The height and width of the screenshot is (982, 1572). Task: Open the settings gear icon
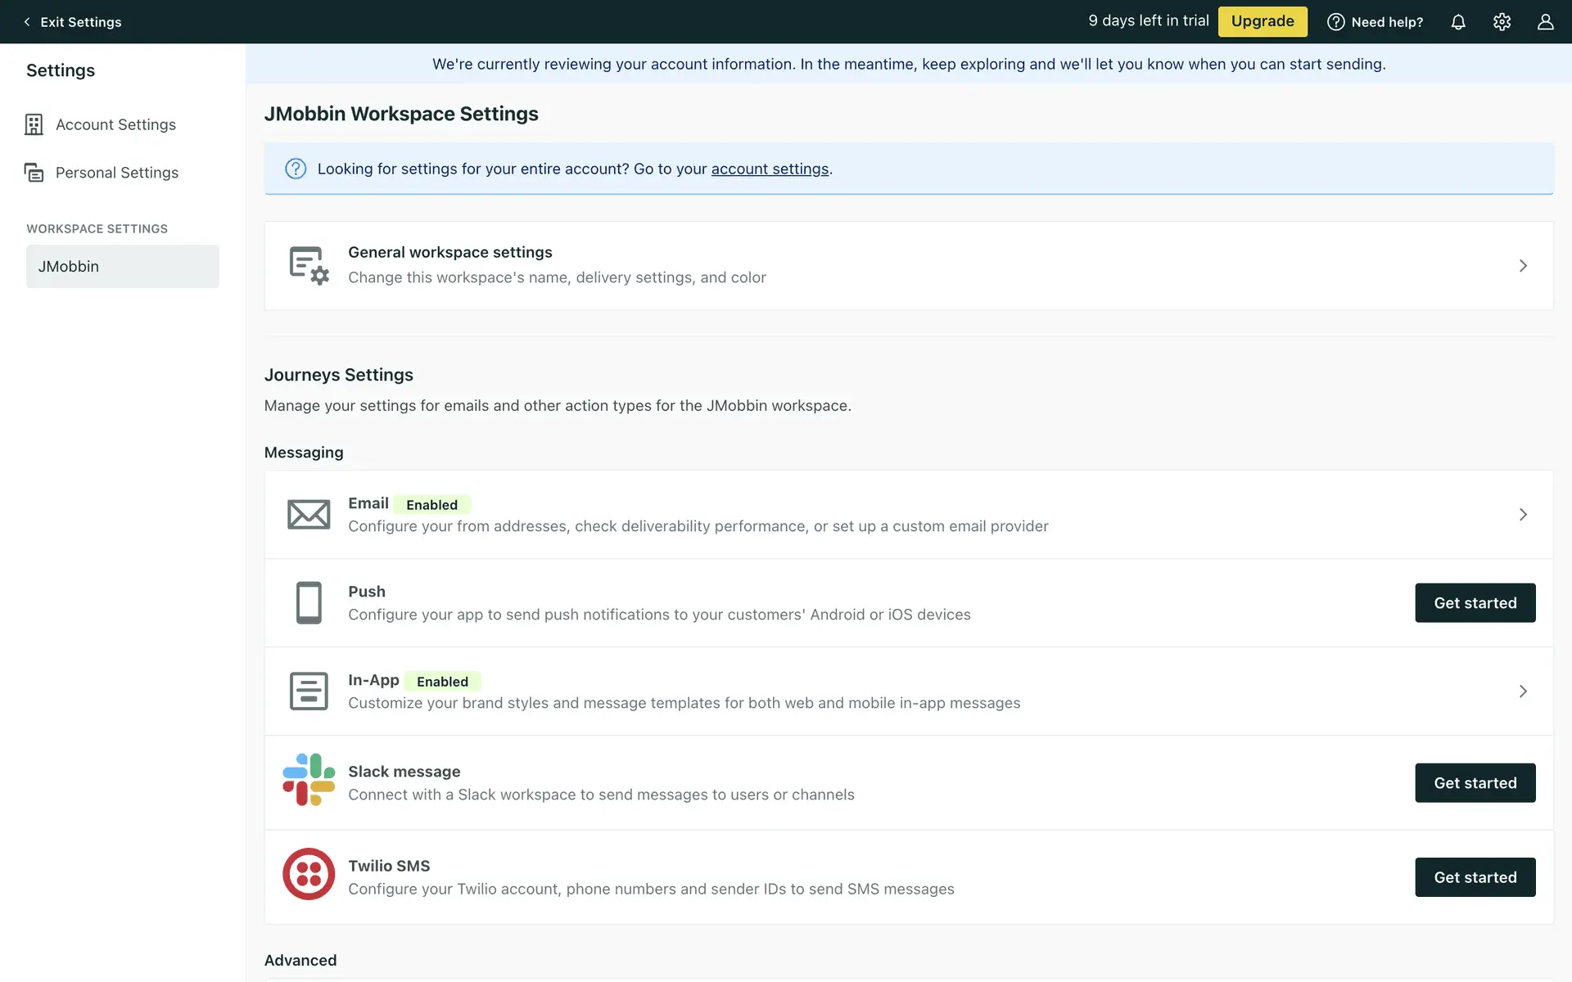[x=1502, y=22]
